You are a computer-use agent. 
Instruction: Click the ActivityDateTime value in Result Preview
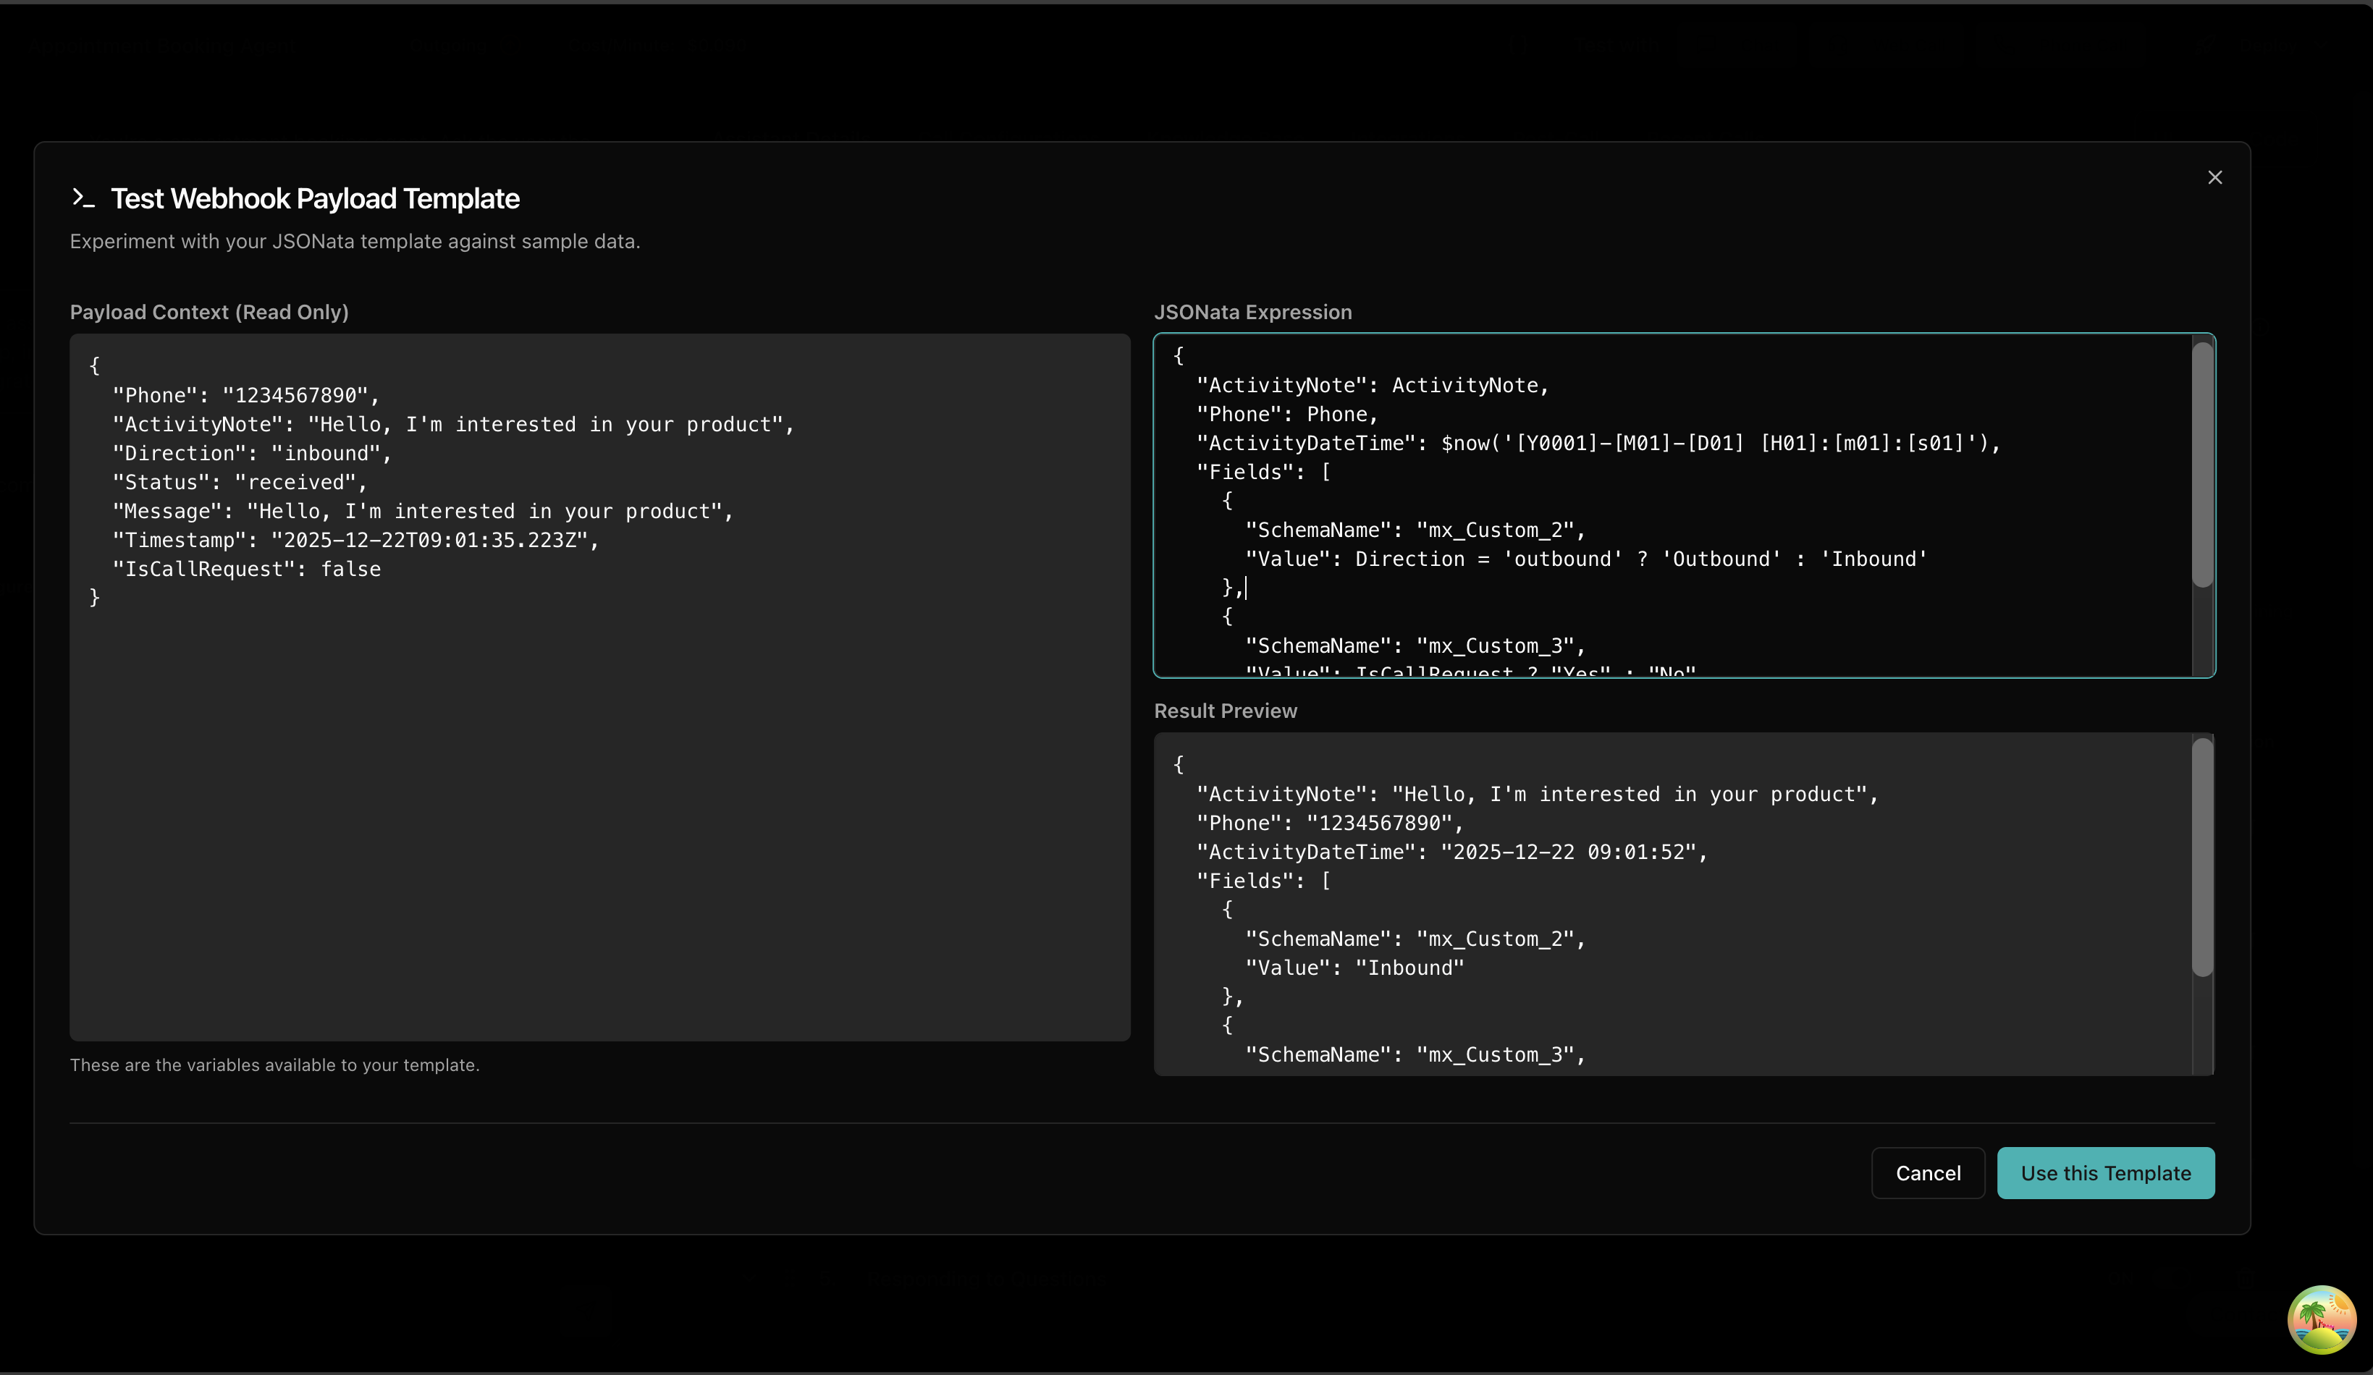[x=1572, y=852]
